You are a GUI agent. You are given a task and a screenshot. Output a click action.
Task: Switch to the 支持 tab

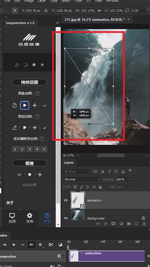30,218
